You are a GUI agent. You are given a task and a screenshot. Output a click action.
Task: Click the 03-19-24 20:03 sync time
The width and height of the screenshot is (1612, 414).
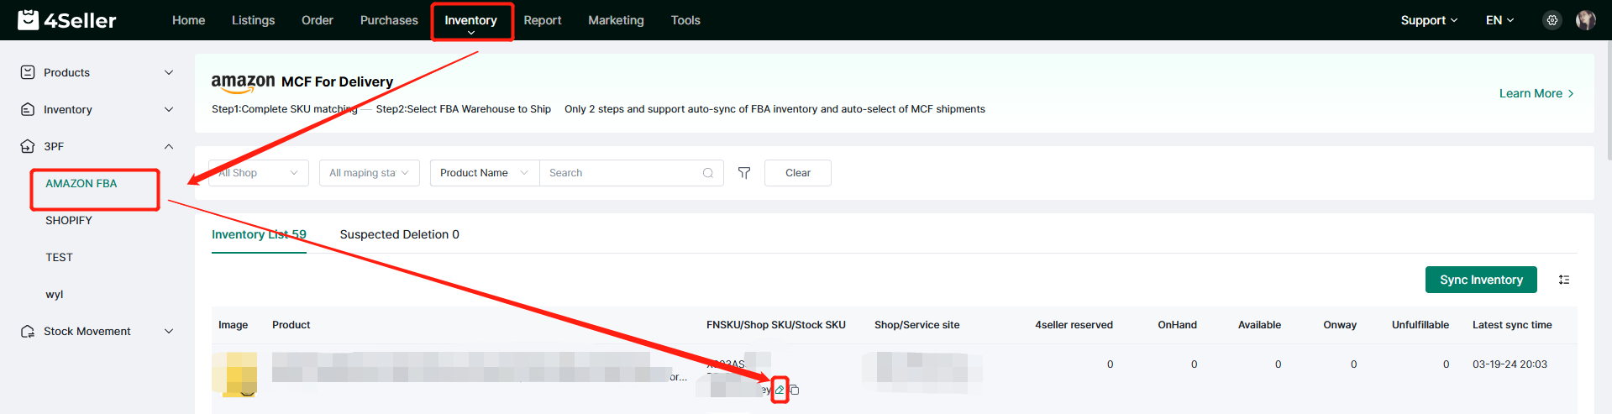(x=1510, y=364)
